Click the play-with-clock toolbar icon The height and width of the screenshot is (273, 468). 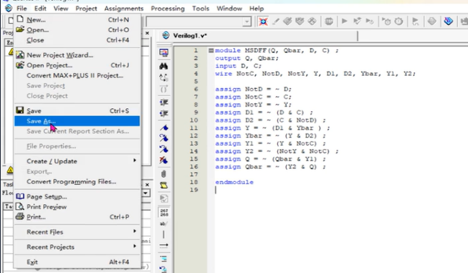[370, 21]
